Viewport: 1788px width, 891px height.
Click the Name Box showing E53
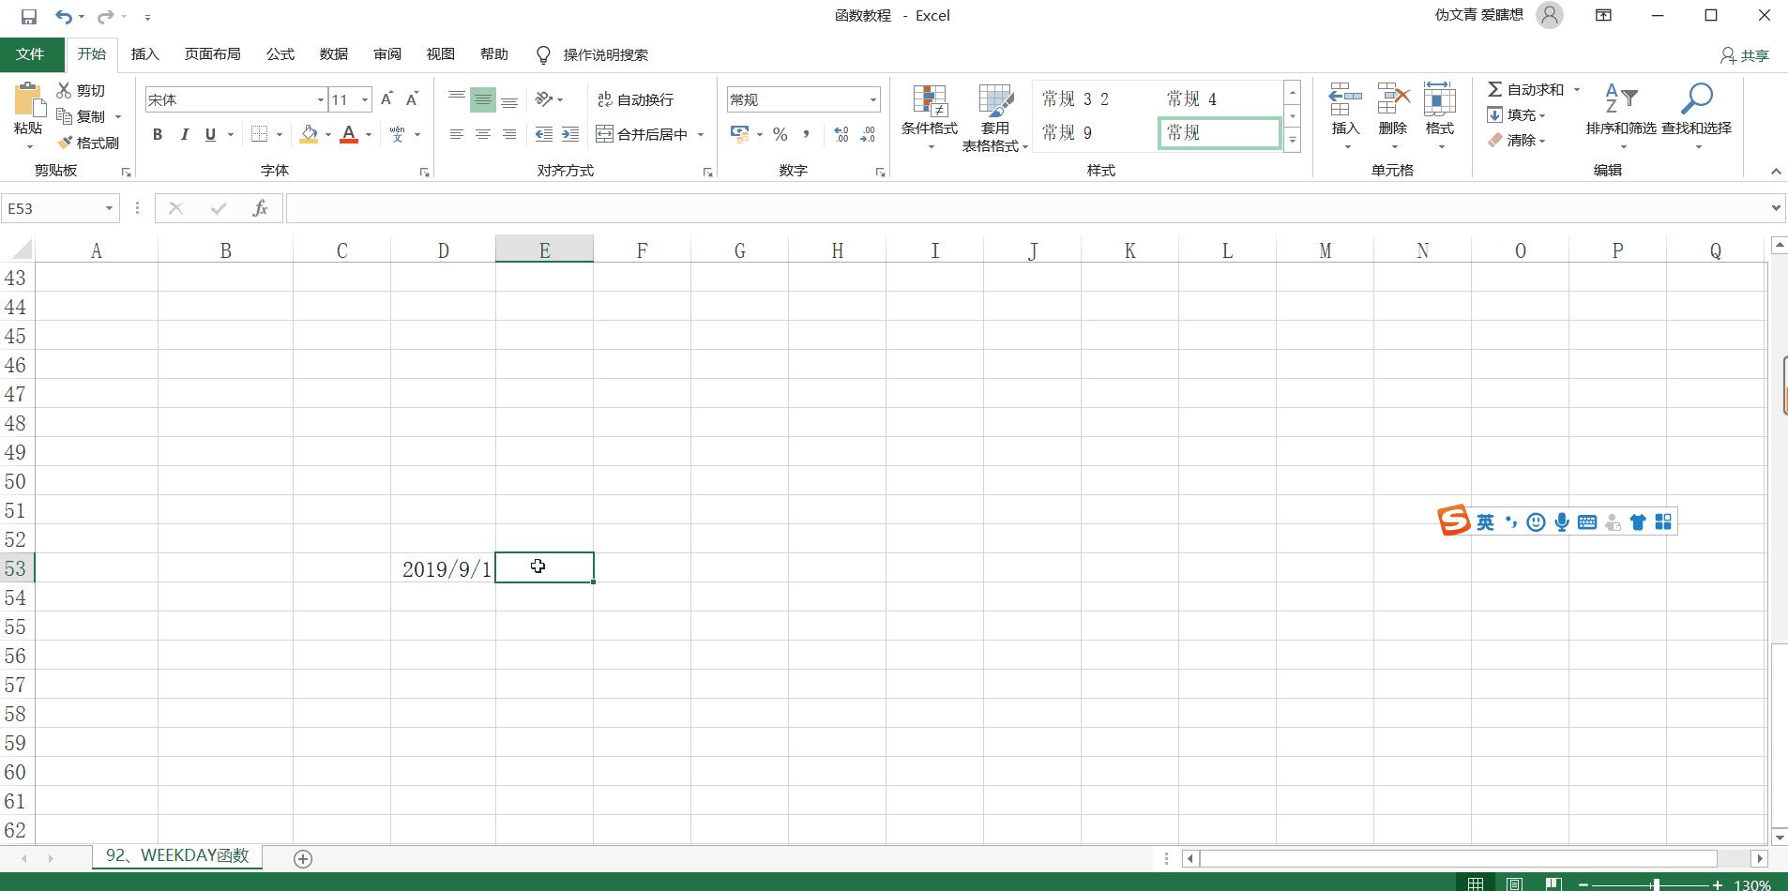click(52, 207)
